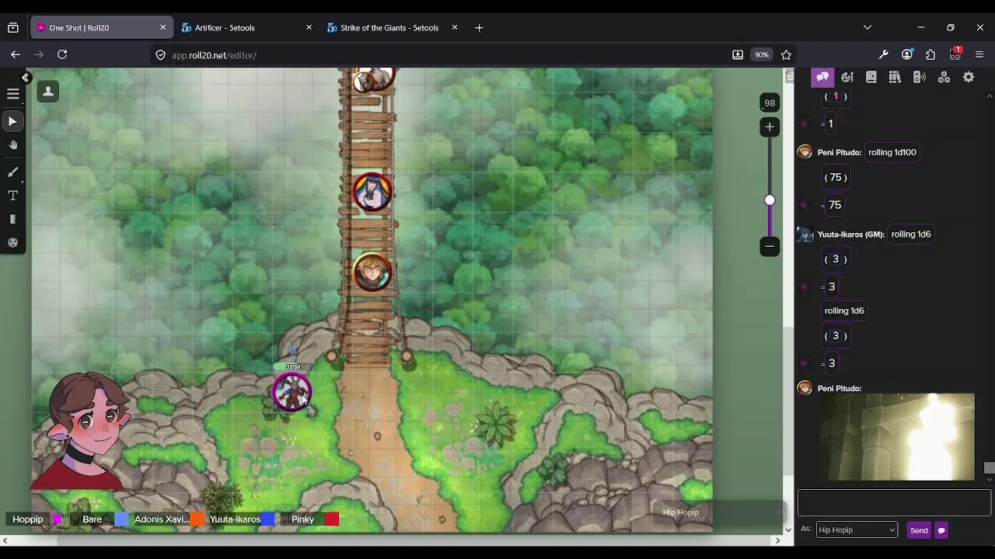995x559 pixels.
Task: Switch to 'Strike of the Giants' browser tab
Action: point(391,27)
